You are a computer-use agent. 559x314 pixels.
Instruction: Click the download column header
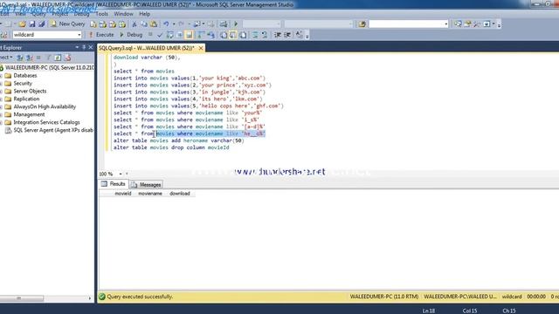[180, 194]
